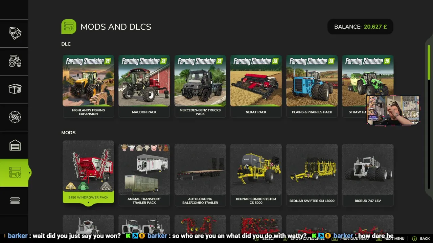Open the open-box objects sidebar category

tap(15, 89)
